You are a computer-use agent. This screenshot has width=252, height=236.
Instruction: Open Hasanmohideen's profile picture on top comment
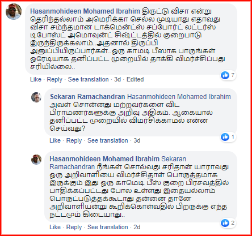pyautogui.click(x=14, y=12)
